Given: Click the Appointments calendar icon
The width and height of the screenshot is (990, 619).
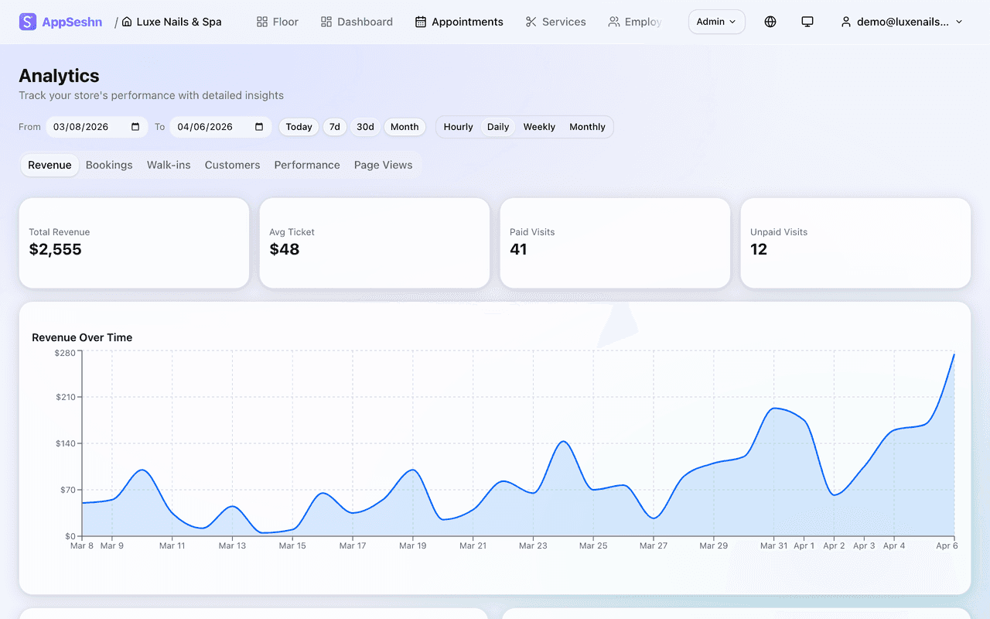Looking at the screenshot, I should 421,22.
